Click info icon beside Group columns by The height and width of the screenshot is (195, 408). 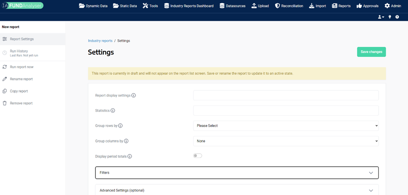click(126, 141)
